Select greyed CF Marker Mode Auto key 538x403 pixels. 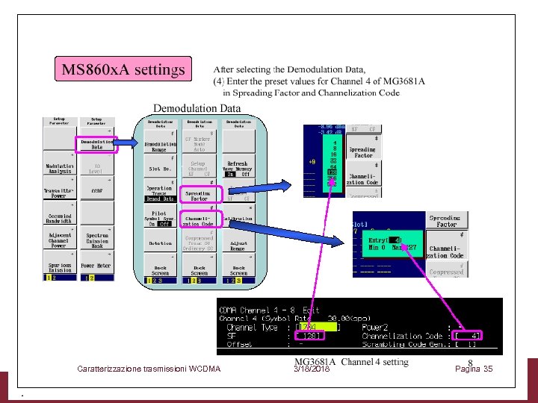coord(200,142)
